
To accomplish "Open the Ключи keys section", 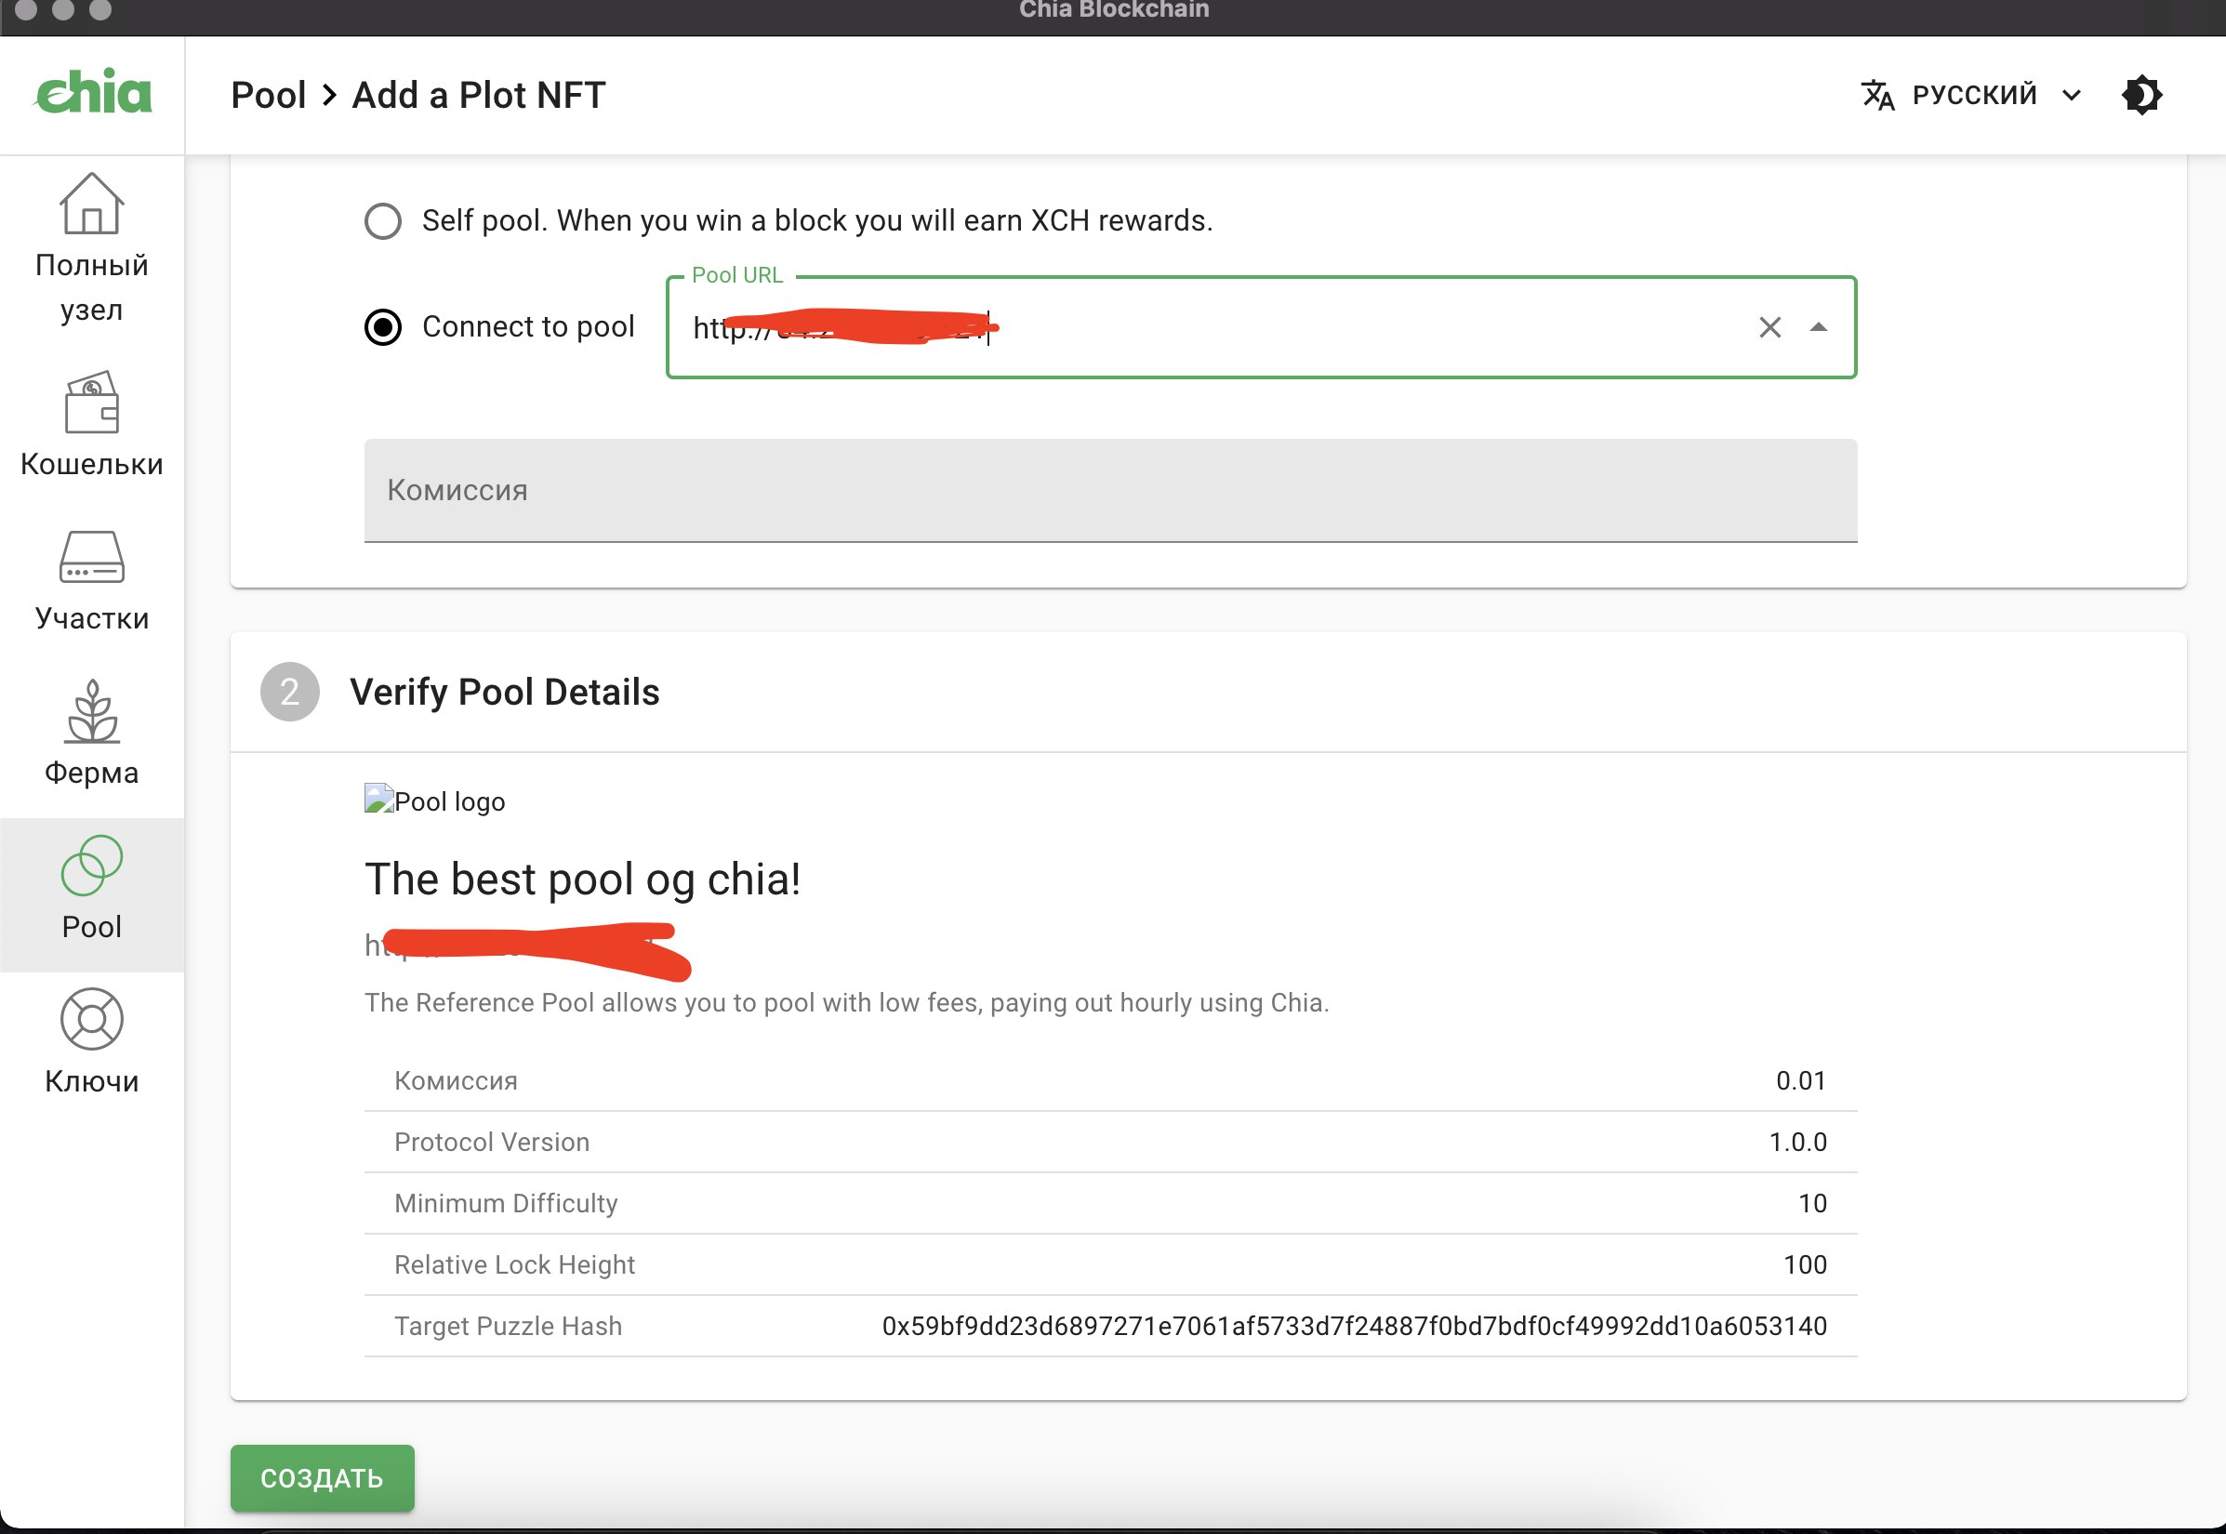I will [x=91, y=1042].
